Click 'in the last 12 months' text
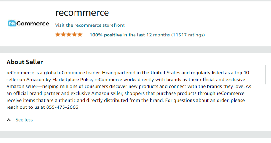 pos(147,35)
